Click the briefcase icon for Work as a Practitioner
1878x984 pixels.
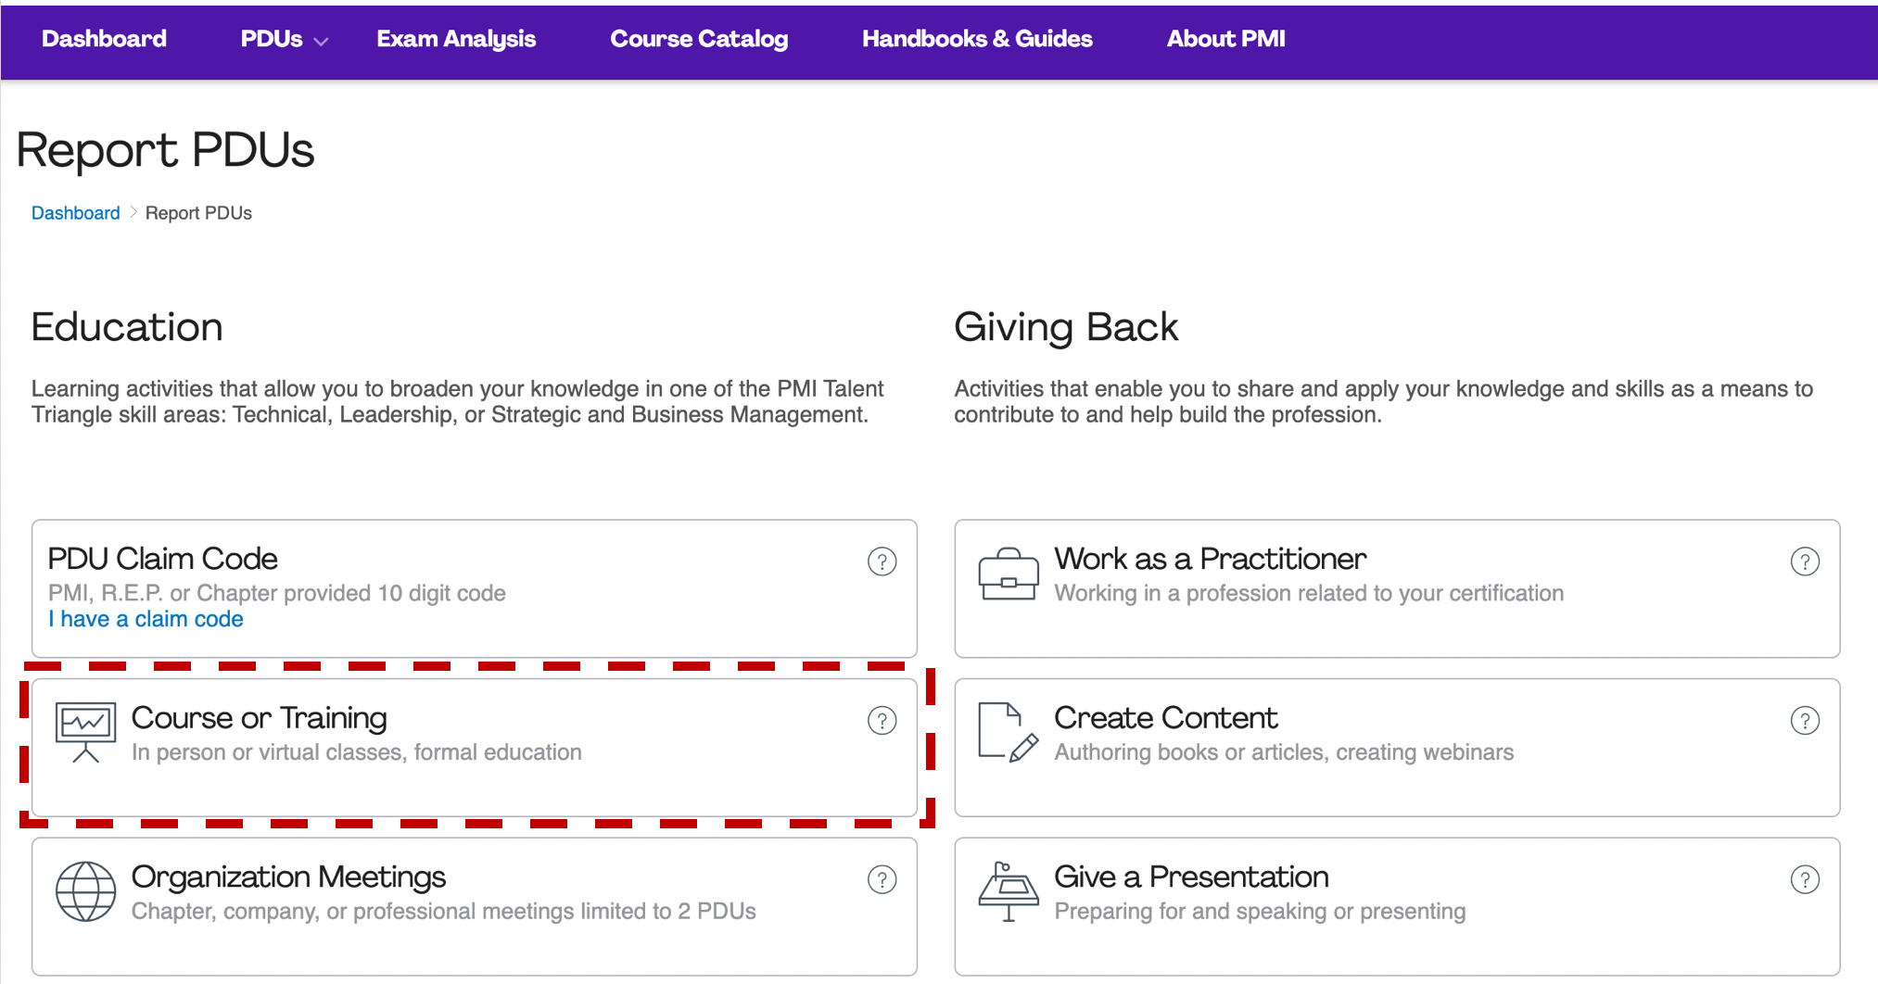[1009, 574]
